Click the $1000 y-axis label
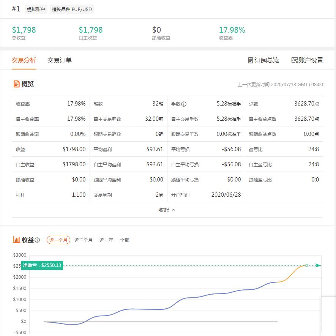The image size is (336, 336). (x=20, y=299)
